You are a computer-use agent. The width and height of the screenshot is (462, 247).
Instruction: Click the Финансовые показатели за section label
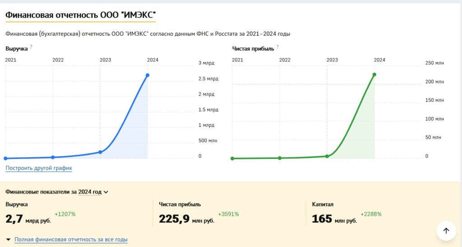41,192
